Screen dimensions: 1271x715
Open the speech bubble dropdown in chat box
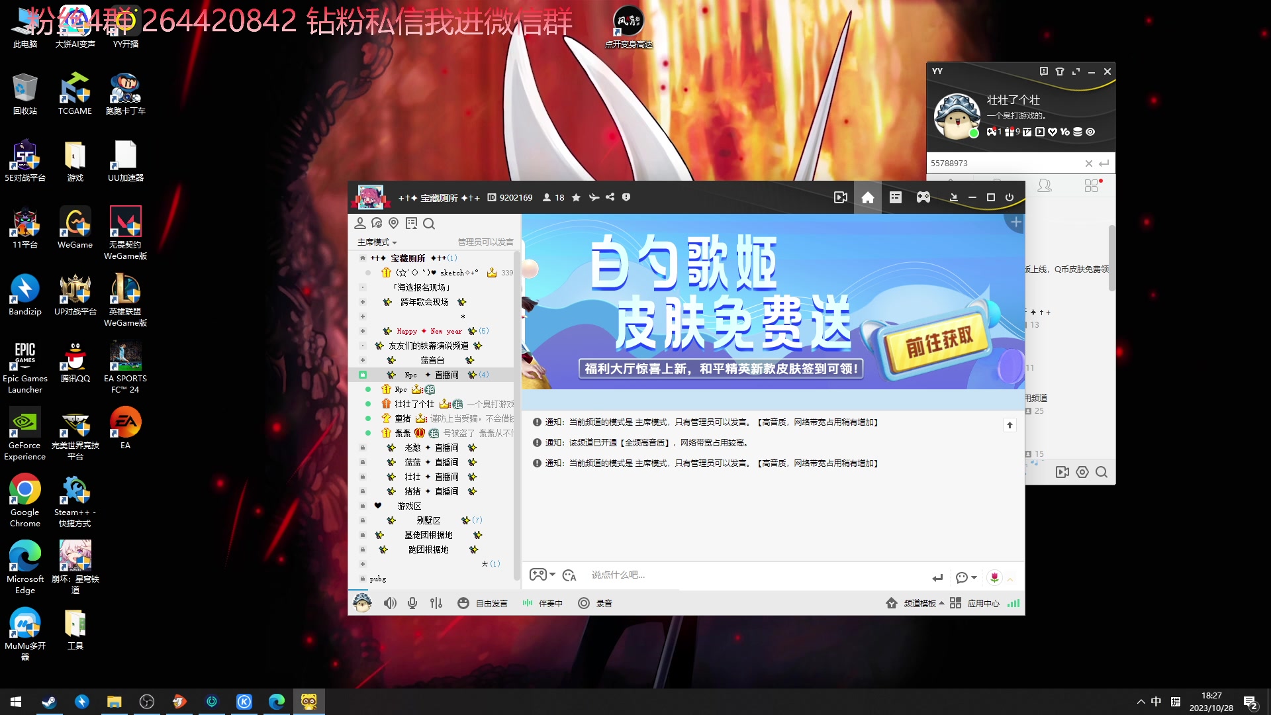point(966,578)
